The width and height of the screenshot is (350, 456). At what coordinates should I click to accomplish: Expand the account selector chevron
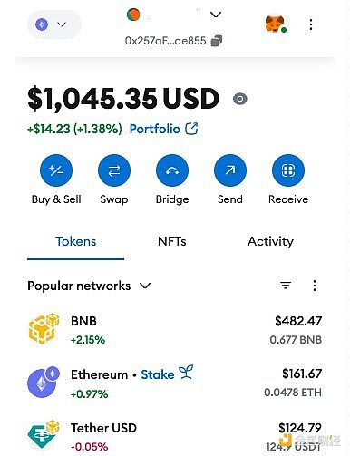pyautogui.click(x=216, y=15)
